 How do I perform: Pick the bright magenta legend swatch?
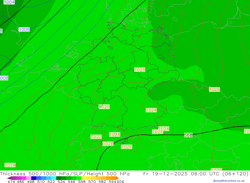coord(24,178)
